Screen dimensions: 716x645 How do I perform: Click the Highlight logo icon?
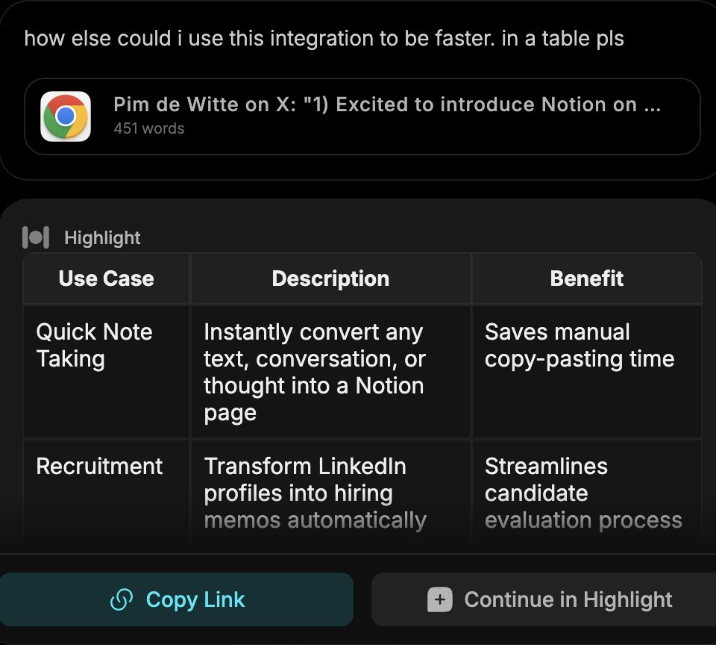pyautogui.click(x=36, y=237)
